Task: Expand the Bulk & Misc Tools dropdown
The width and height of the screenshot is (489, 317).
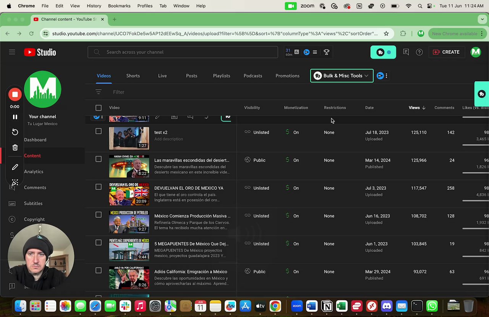Action: pos(342,76)
